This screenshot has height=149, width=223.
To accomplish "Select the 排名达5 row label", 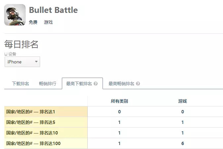I will click(46, 122).
